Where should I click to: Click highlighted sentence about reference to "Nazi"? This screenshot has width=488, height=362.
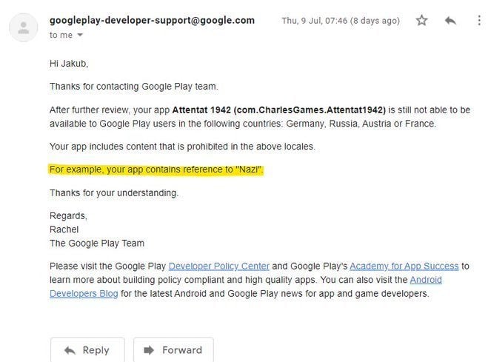(156, 170)
